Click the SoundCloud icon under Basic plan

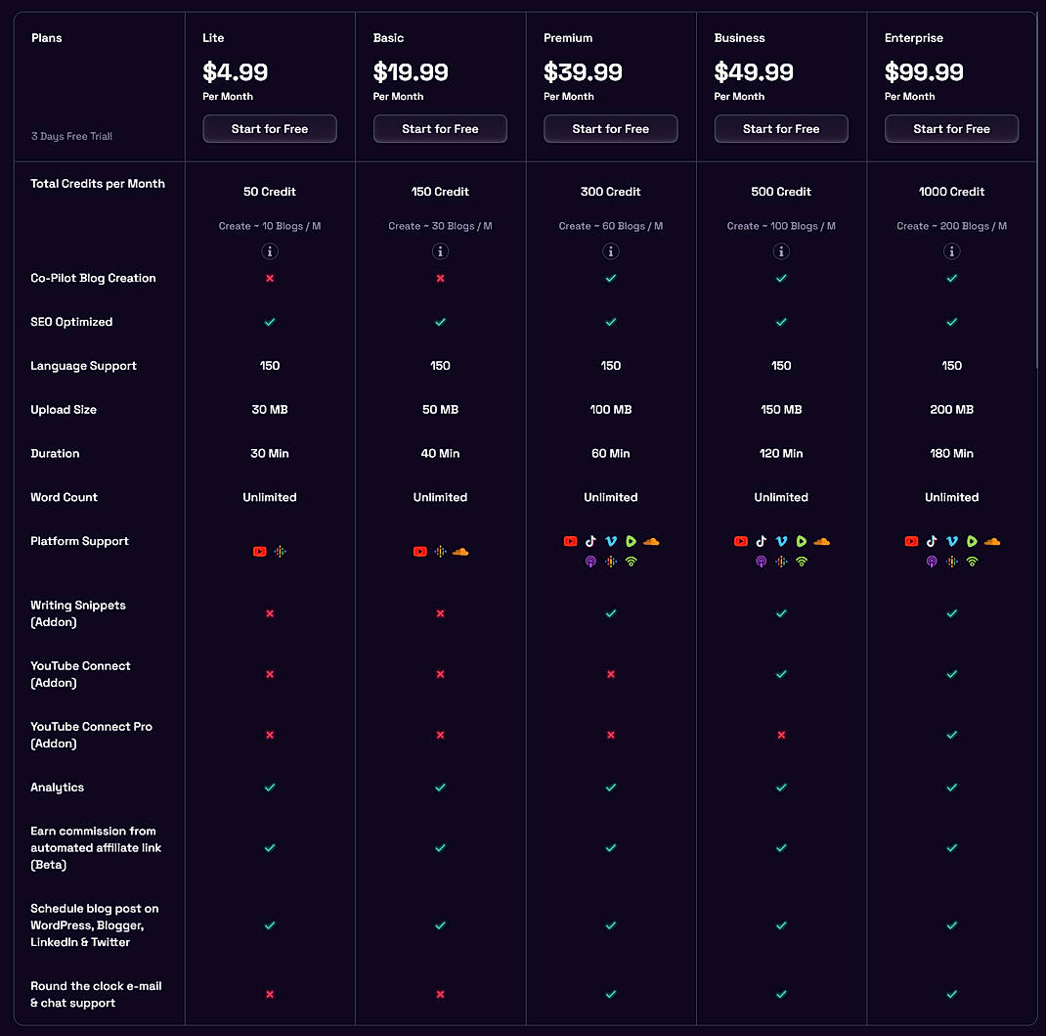point(460,551)
